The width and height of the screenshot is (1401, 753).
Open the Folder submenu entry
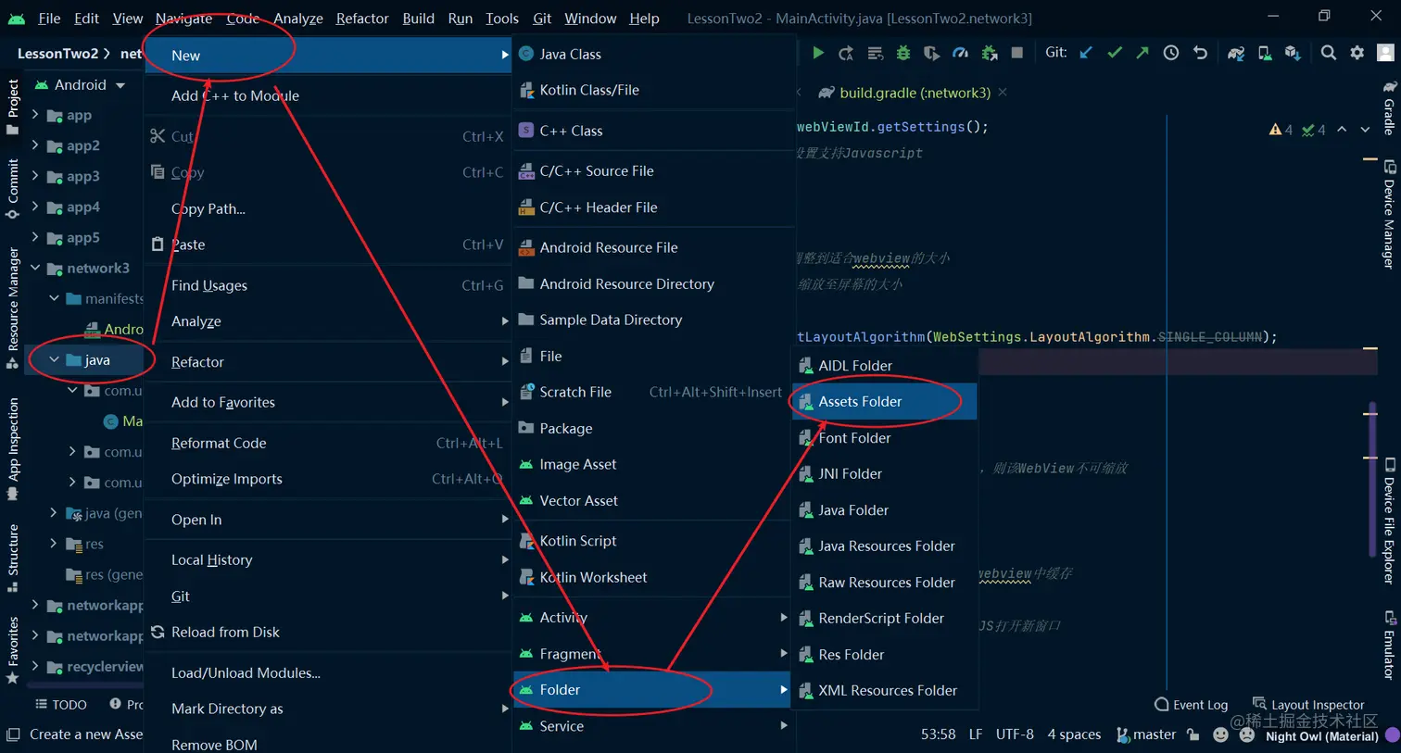point(652,690)
